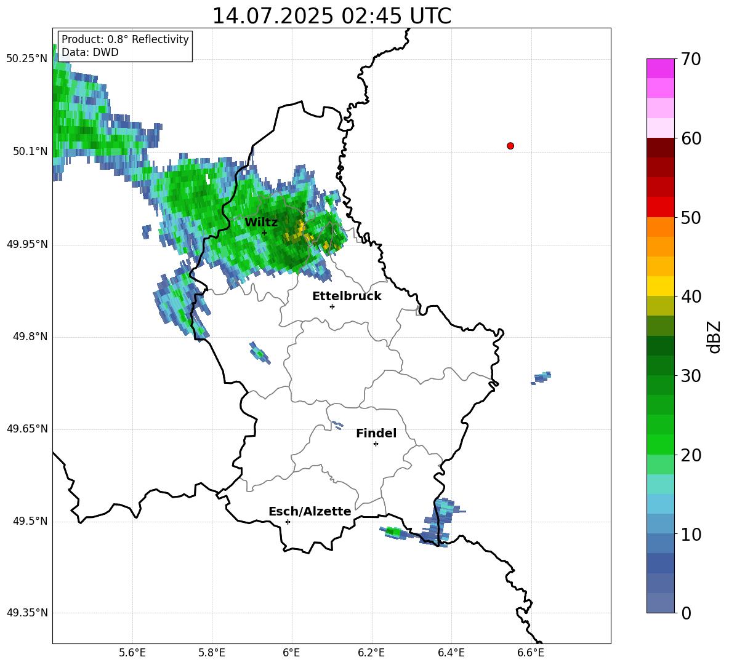Click the 49.8°N latitude label
The height and width of the screenshot is (665, 729).
pyautogui.click(x=30, y=336)
